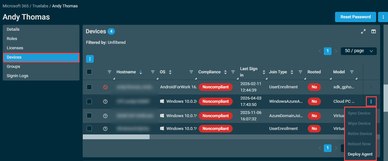The image size is (388, 161).
Task: Click the Reset Password button
Action: 355,17
